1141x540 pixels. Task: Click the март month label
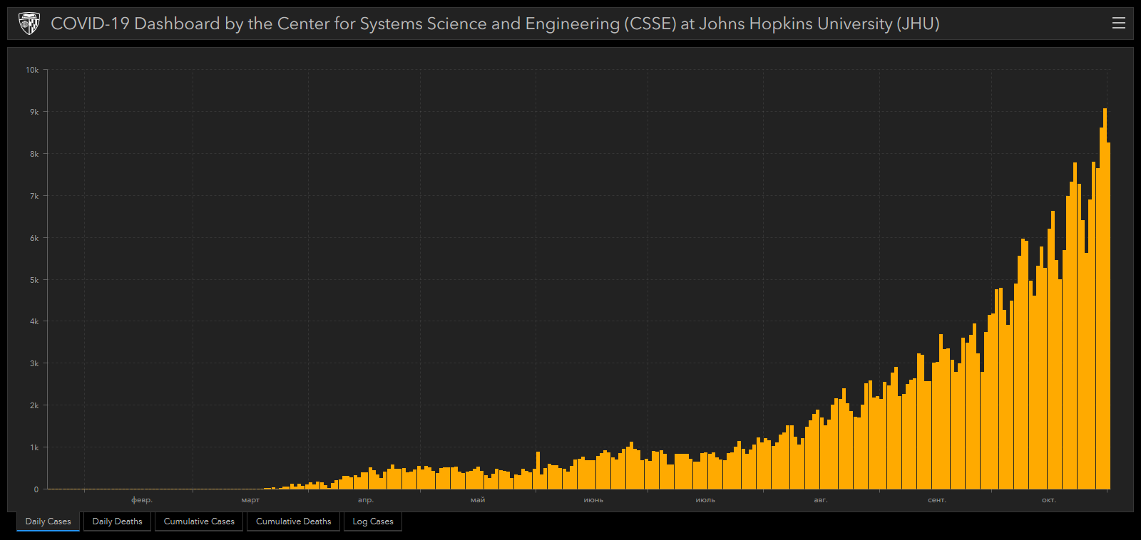click(250, 500)
